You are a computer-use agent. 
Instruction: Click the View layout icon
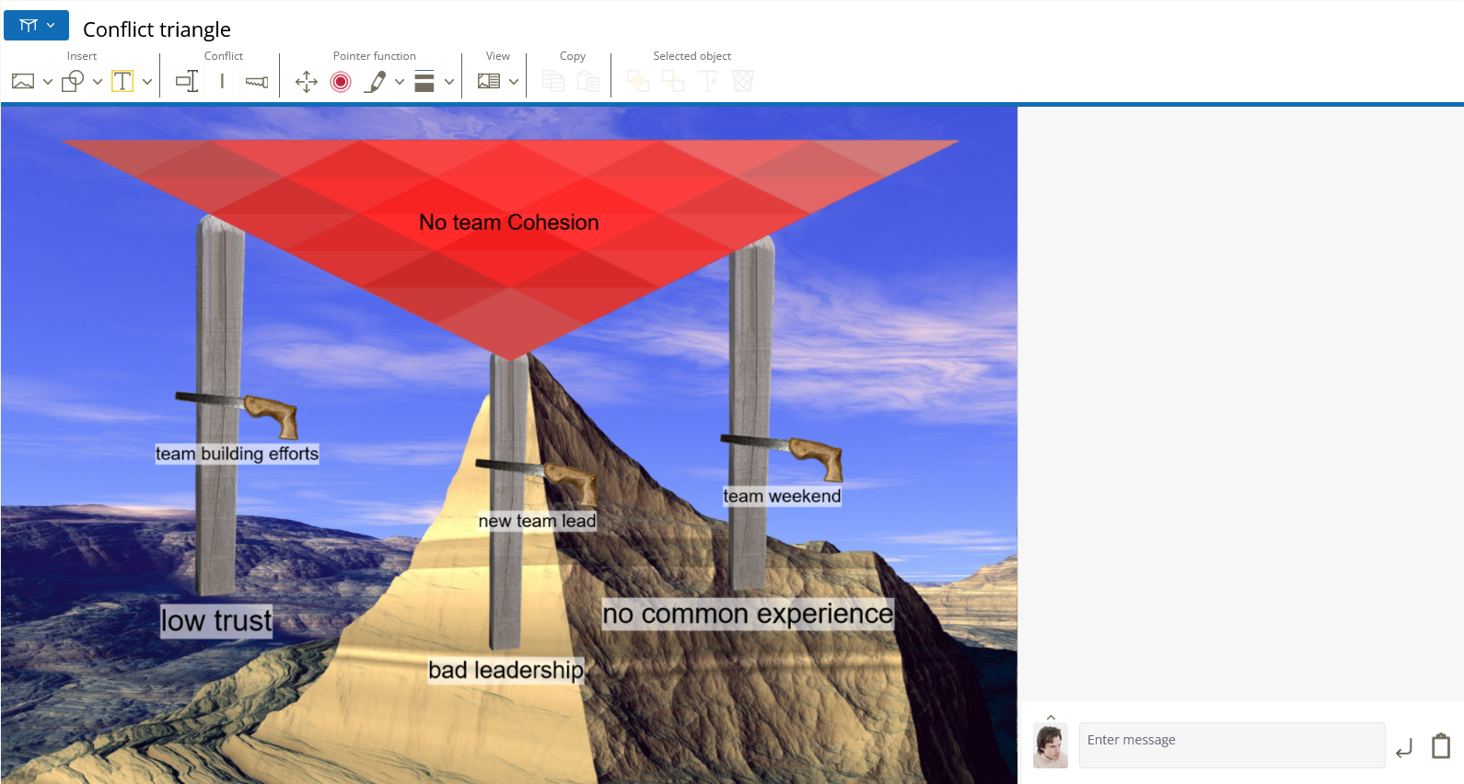tap(489, 82)
